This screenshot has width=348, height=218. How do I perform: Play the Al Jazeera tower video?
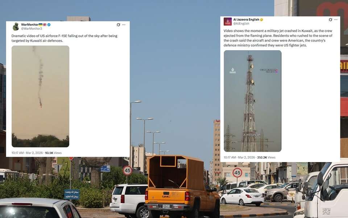tap(253, 101)
